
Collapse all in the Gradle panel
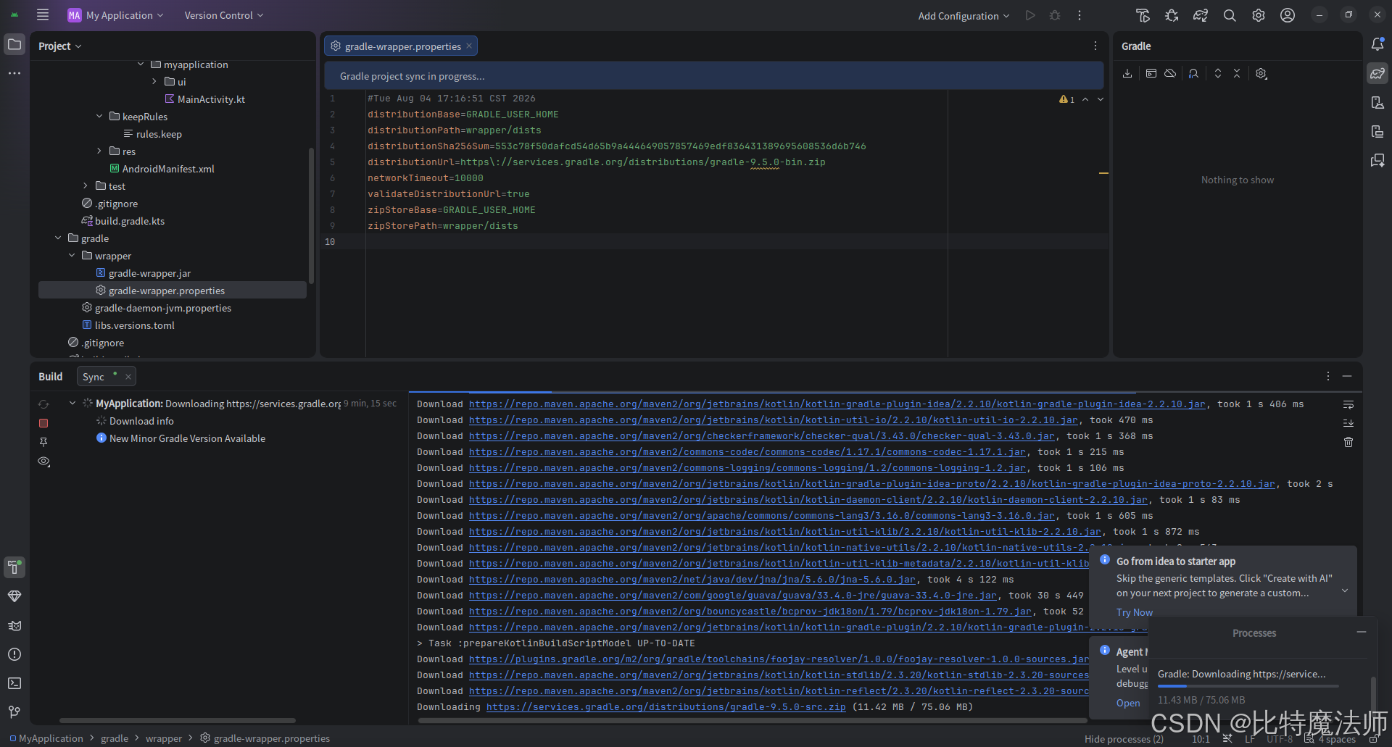tap(1237, 73)
